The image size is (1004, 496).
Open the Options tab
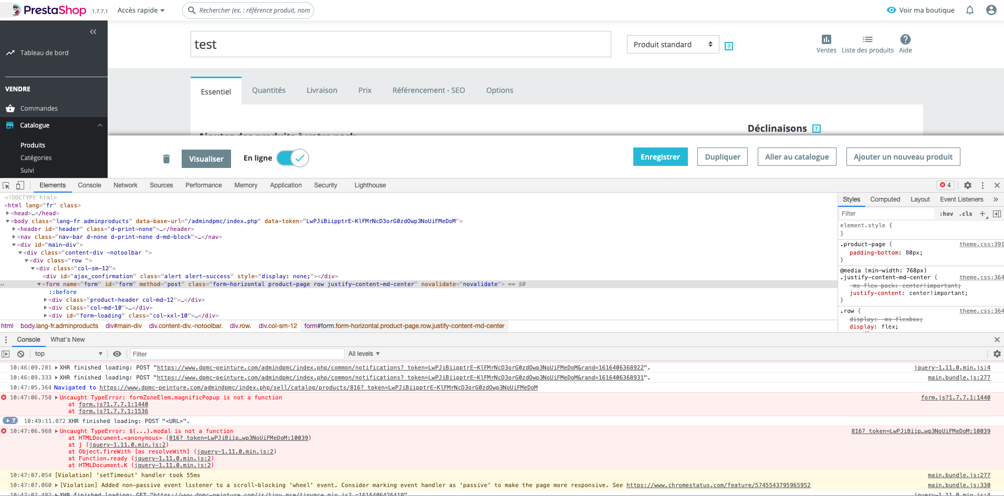click(x=500, y=90)
